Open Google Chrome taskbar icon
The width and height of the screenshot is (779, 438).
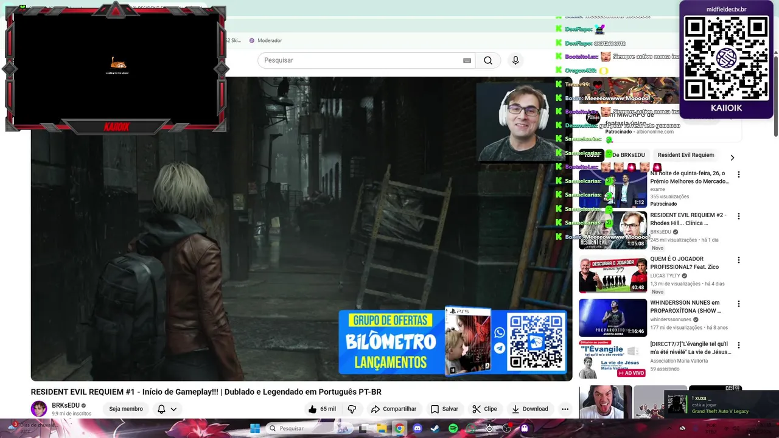point(399,428)
